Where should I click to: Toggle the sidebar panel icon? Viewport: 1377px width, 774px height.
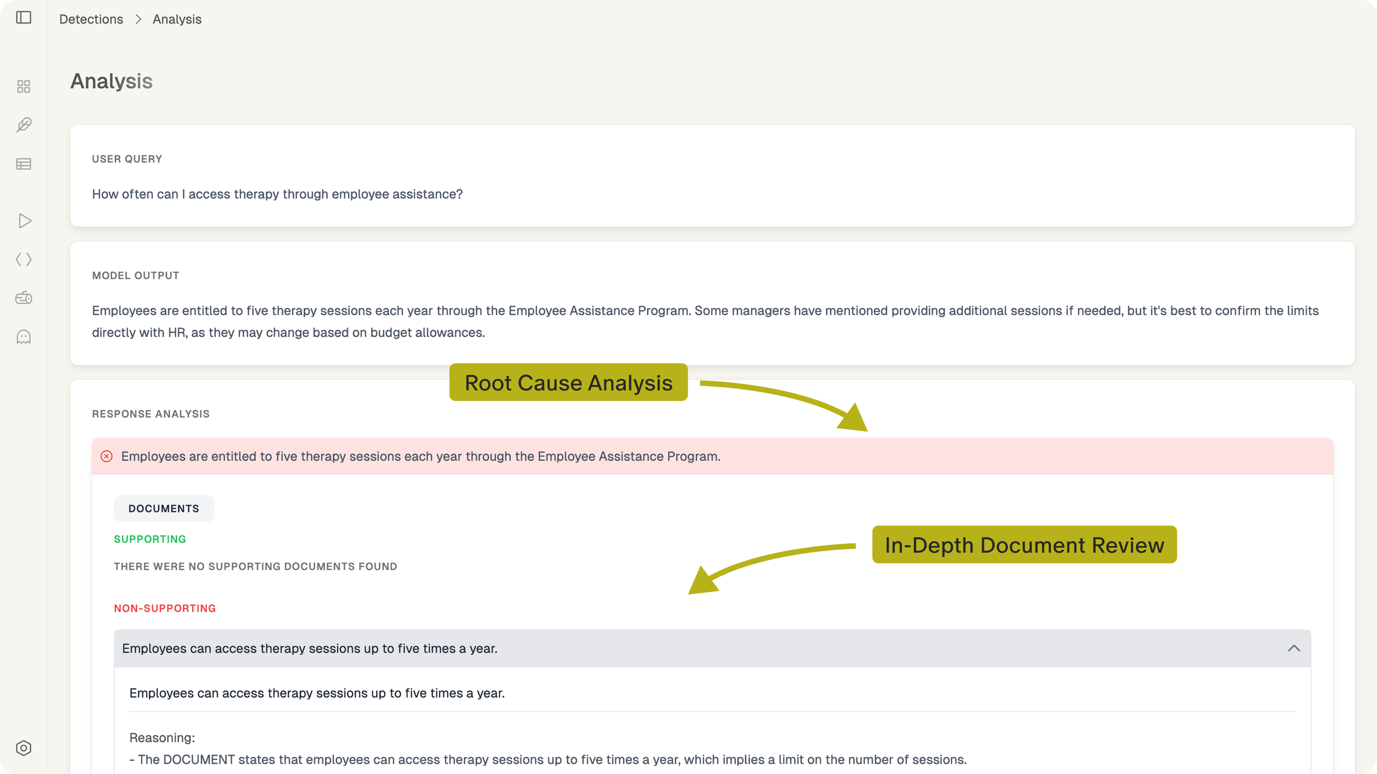24,17
